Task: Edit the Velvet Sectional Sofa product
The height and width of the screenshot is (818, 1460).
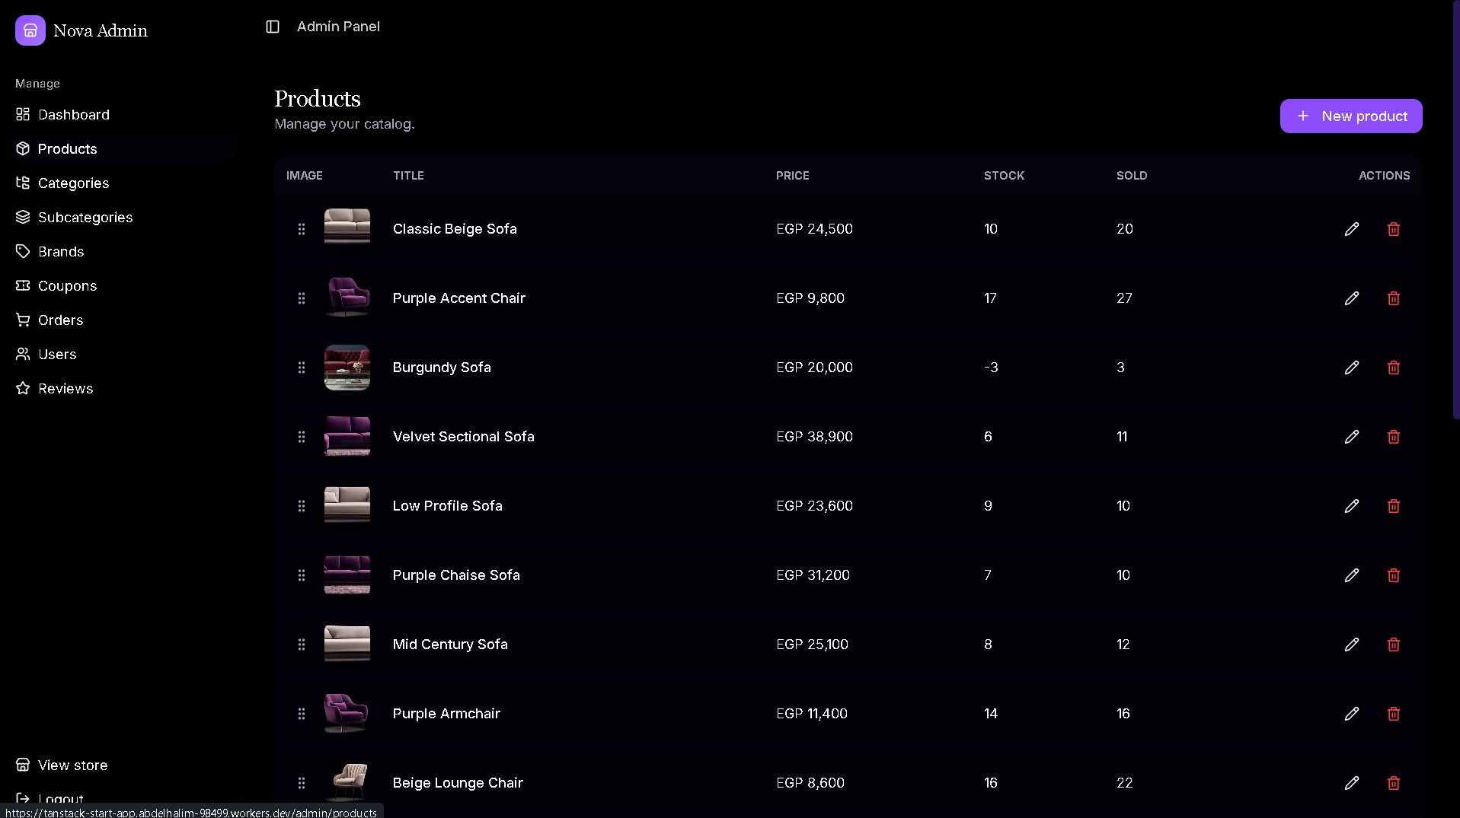Action: click(x=1352, y=437)
